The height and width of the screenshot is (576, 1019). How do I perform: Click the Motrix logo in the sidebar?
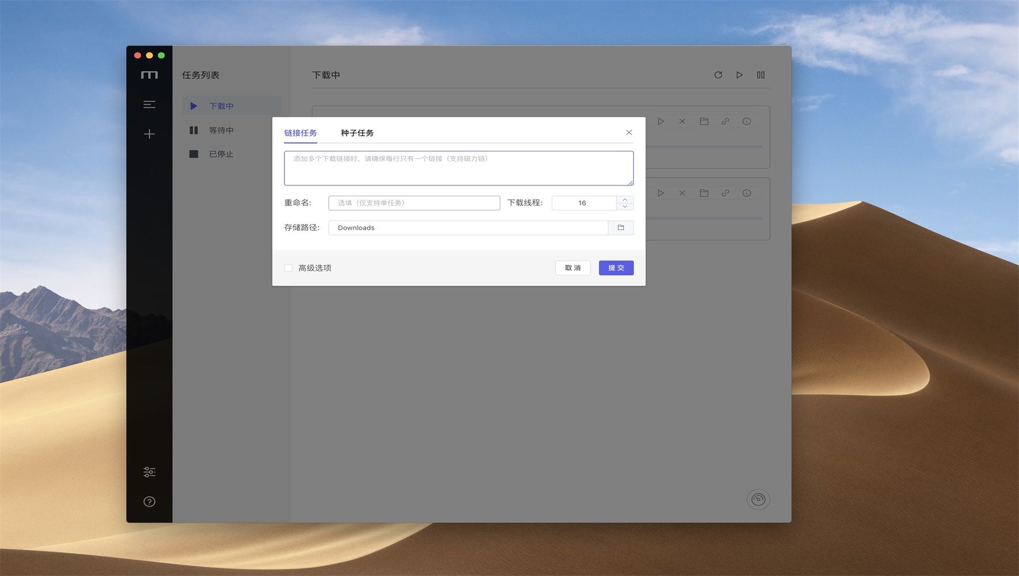tap(149, 75)
